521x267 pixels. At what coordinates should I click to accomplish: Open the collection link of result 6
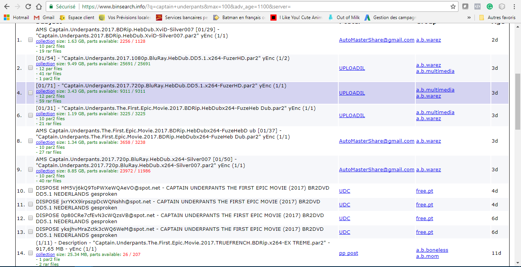(x=45, y=114)
